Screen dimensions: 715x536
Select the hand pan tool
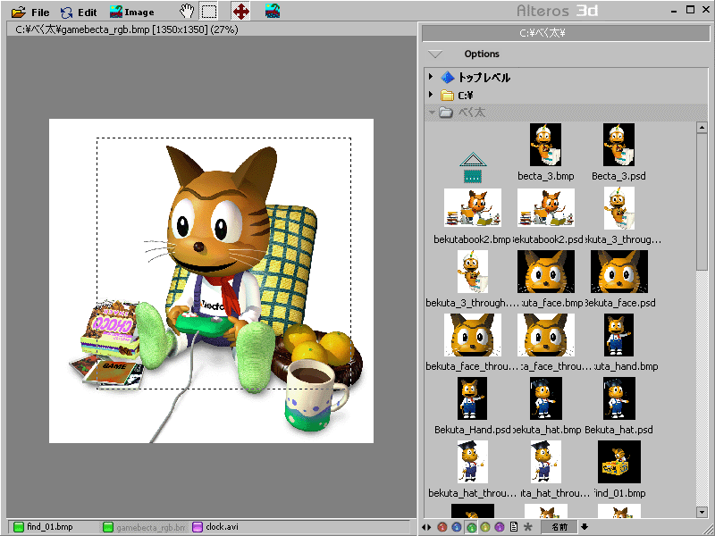[186, 12]
